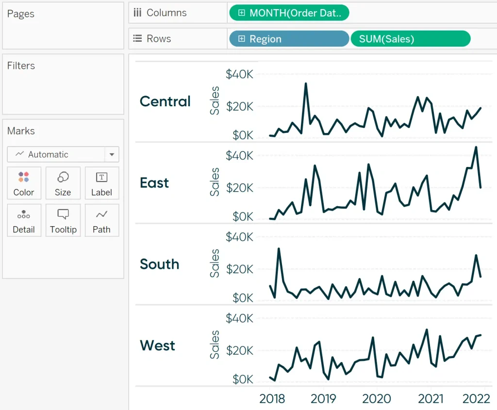Open the Label settings via the Label icon
The width and height of the screenshot is (497, 410).
101,183
